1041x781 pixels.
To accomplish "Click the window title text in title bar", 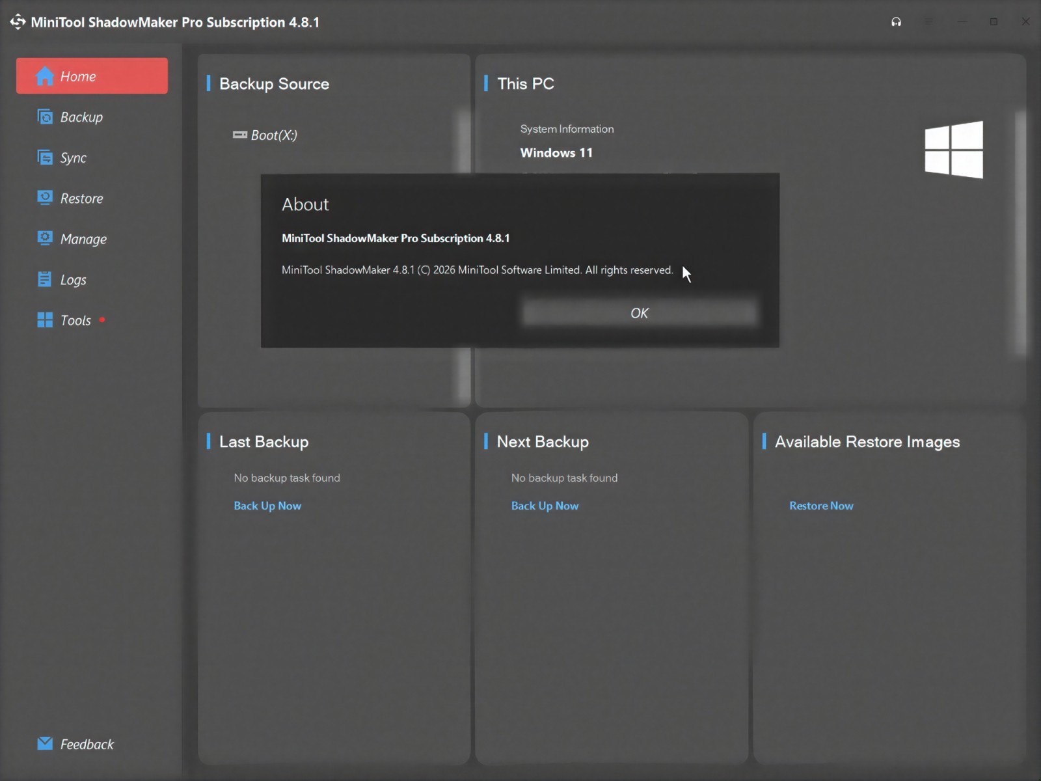I will click(175, 22).
